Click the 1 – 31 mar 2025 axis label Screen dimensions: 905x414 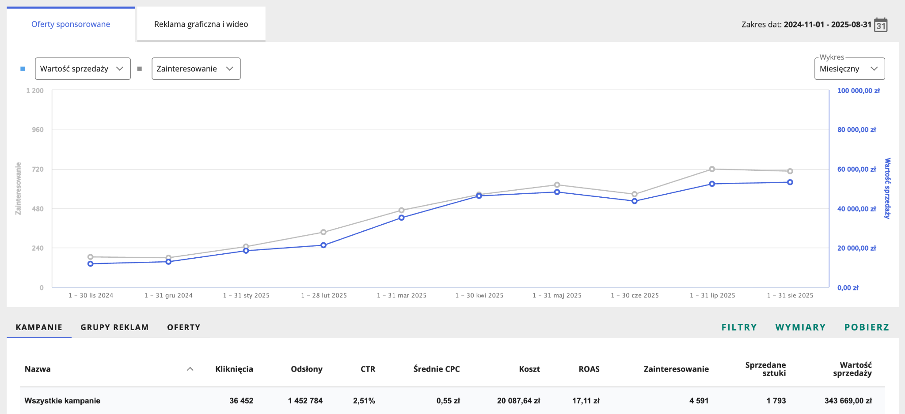(x=402, y=295)
